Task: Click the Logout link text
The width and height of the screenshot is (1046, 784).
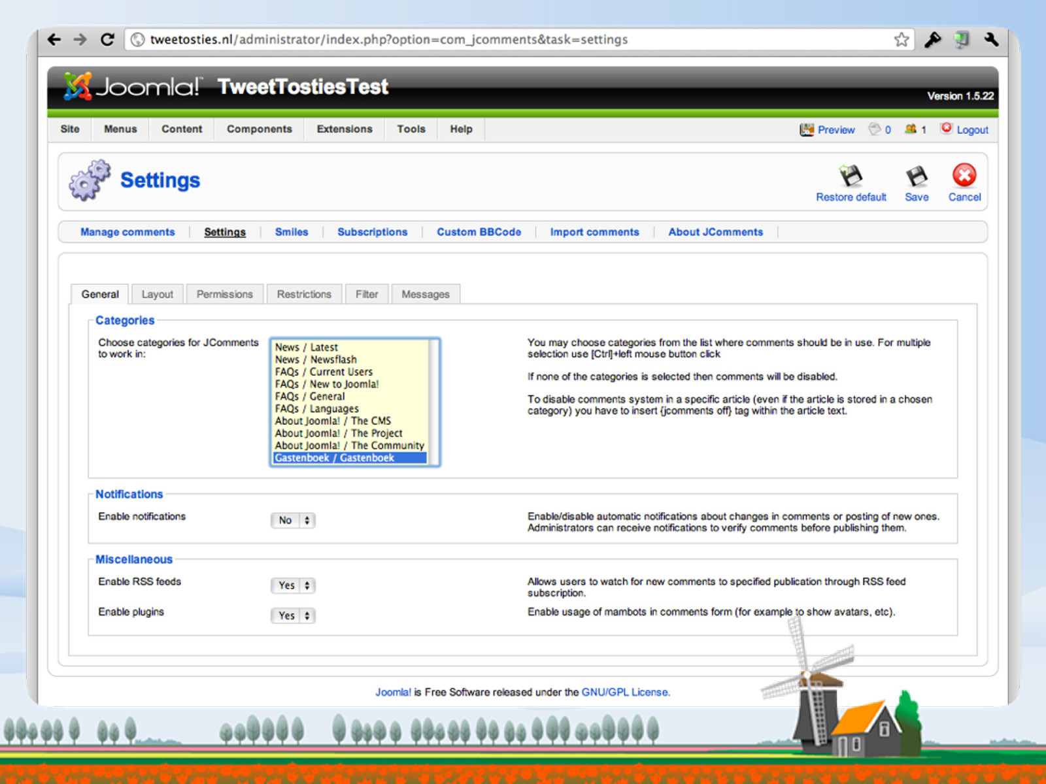Action: coord(973,130)
